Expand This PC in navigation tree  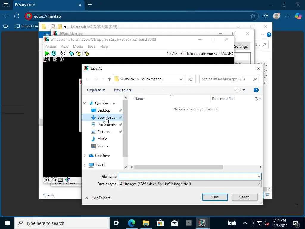click(85, 165)
